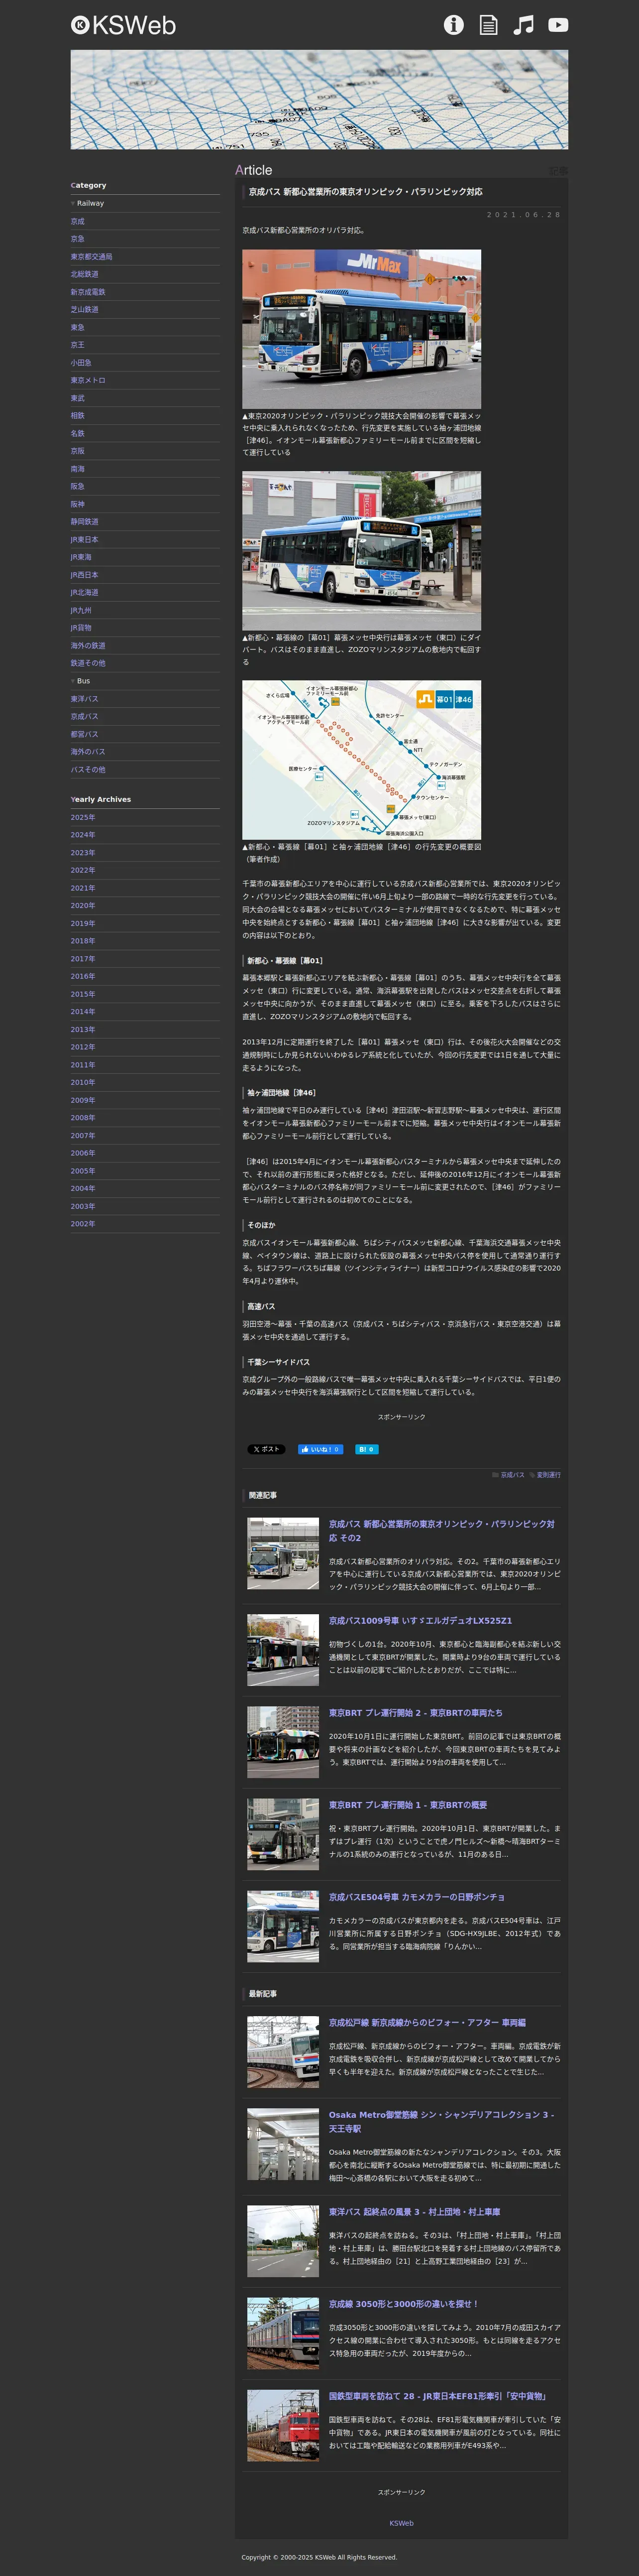Click thumbnail of Osaka Metro 天王寺駅 article
Image resolution: width=639 pixels, height=2576 pixels.
click(284, 2145)
